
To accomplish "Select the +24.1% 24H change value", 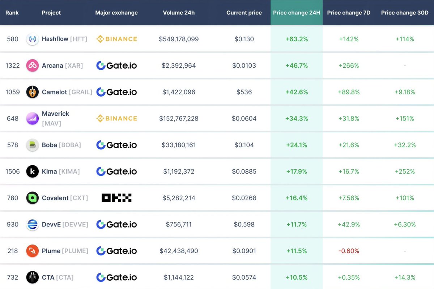I will point(297,145).
